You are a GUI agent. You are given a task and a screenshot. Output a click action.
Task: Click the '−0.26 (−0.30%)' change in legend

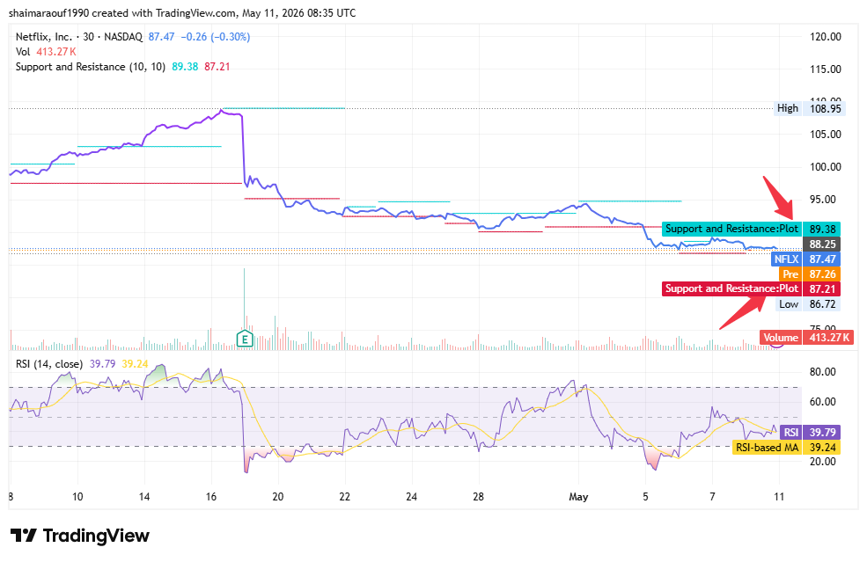pos(216,37)
